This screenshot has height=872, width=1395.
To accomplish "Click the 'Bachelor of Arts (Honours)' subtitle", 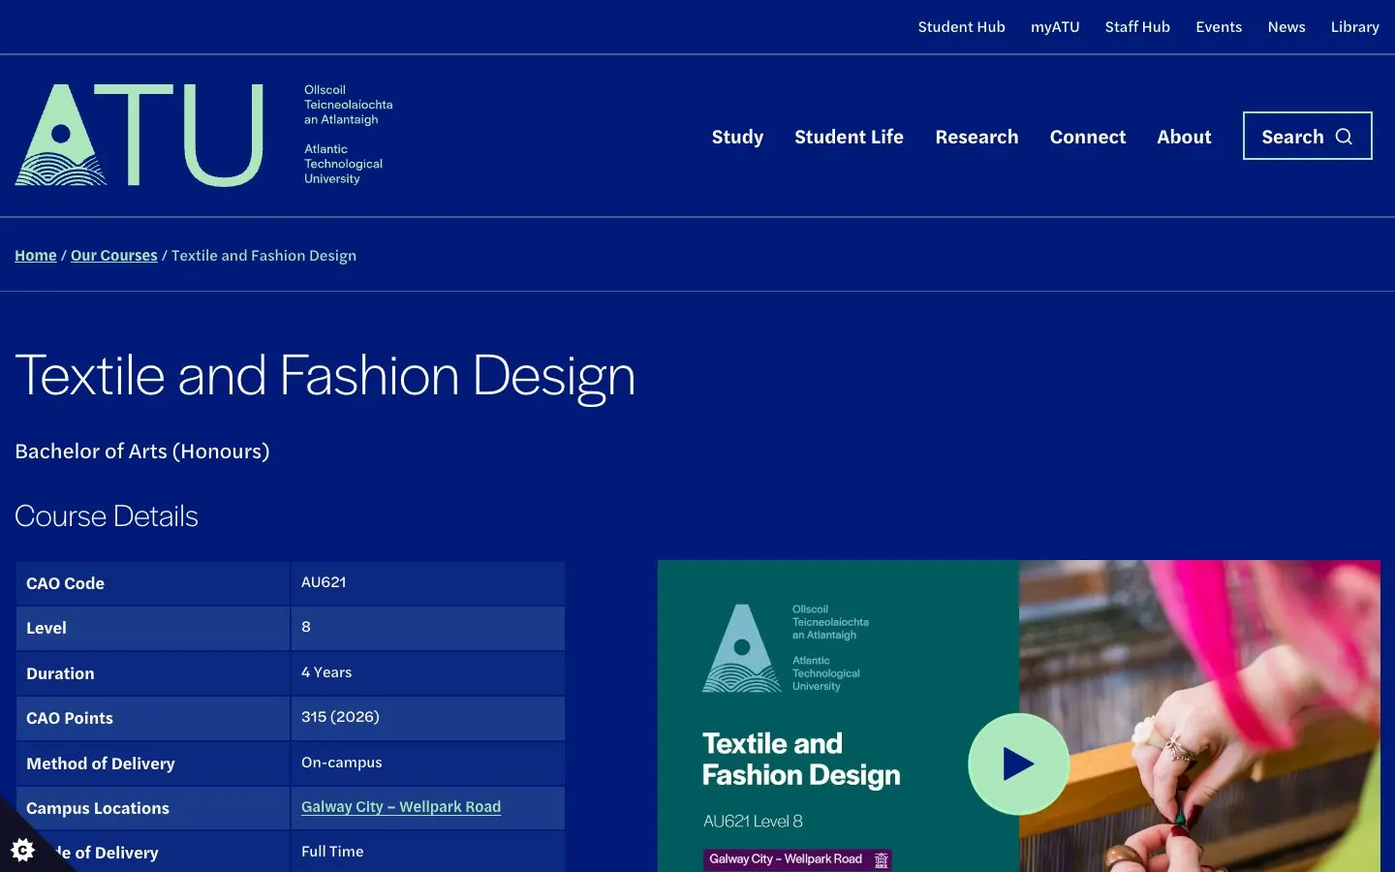I will (x=142, y=452).
